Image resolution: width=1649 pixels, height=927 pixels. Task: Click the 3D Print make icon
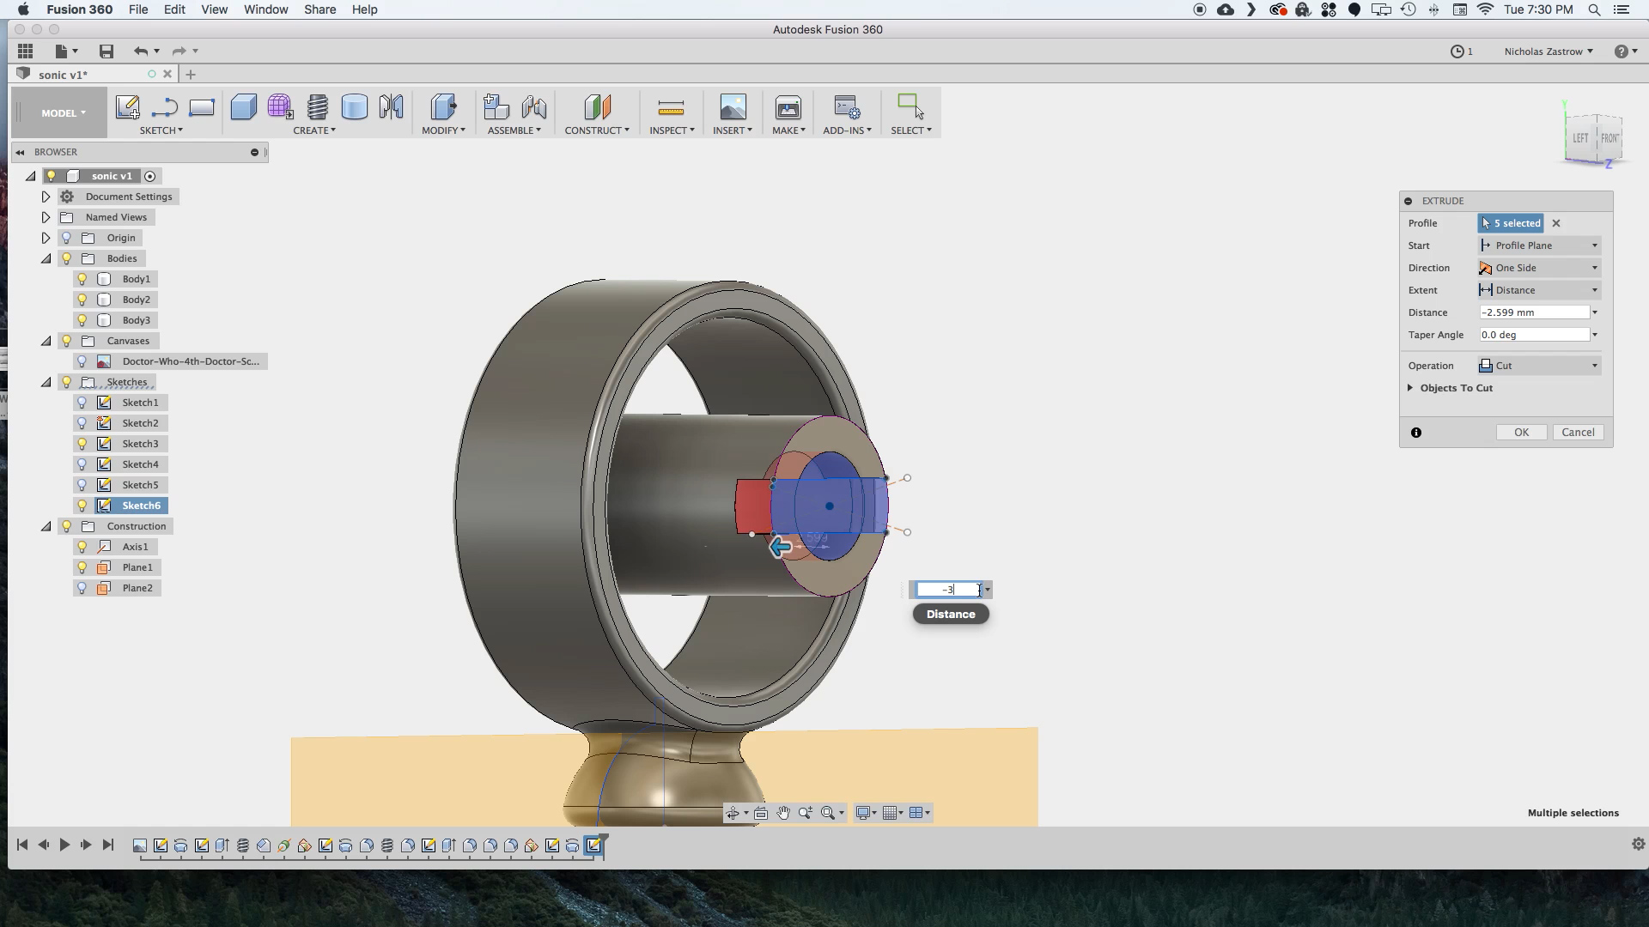(788, 107)
